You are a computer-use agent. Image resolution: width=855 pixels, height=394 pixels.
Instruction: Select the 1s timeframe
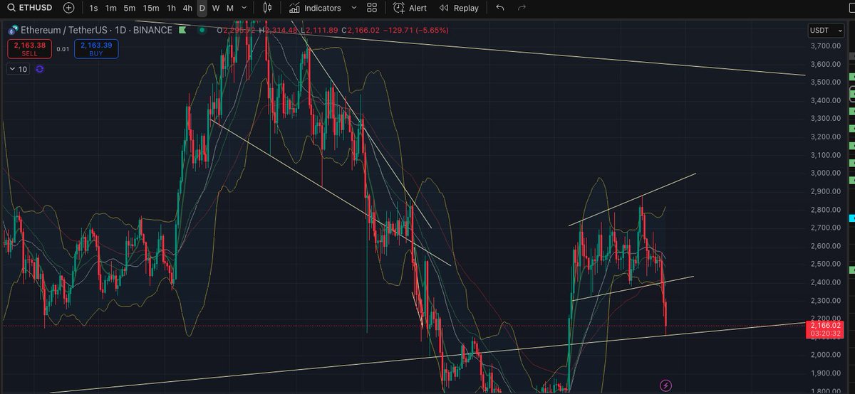[93, 8]
